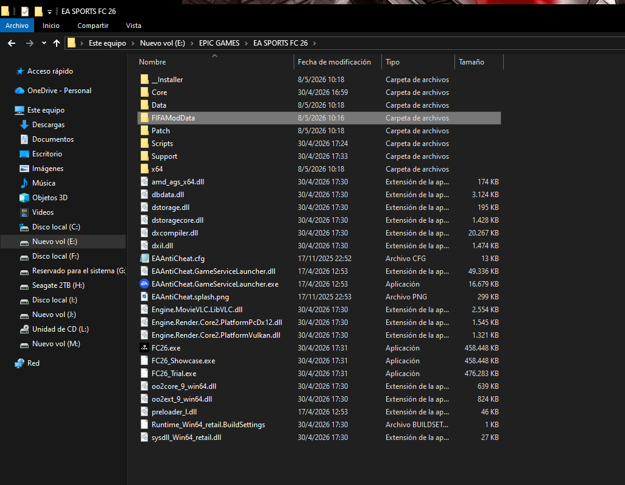
Task: Click the Música note icon
Action: point(24,183)
